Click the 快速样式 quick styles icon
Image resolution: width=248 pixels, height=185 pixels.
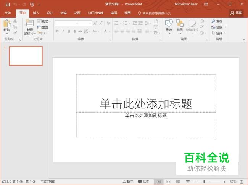pyautogui.click(x=192, y=23)
